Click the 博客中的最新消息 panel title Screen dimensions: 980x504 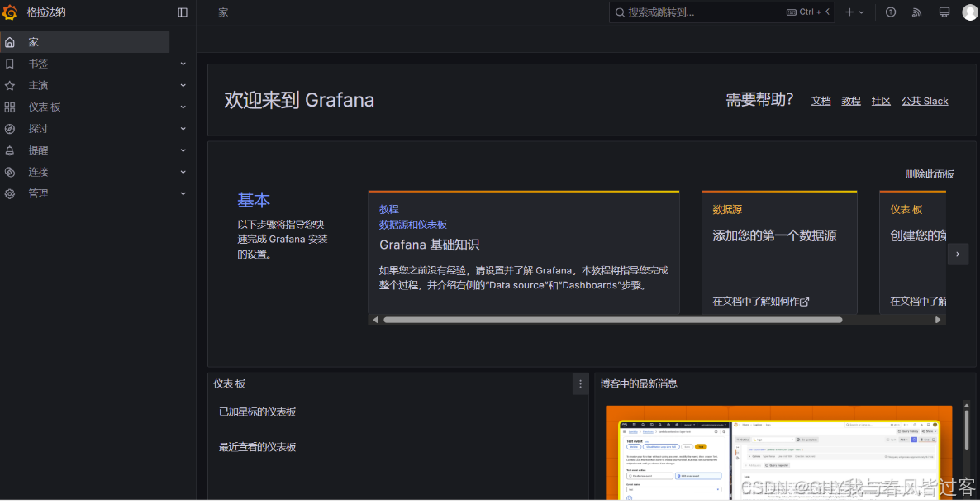coord(639,384)
